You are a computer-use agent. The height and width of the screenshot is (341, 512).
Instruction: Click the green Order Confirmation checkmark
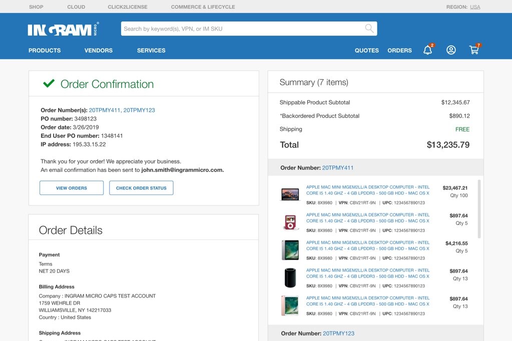point(49,83)
